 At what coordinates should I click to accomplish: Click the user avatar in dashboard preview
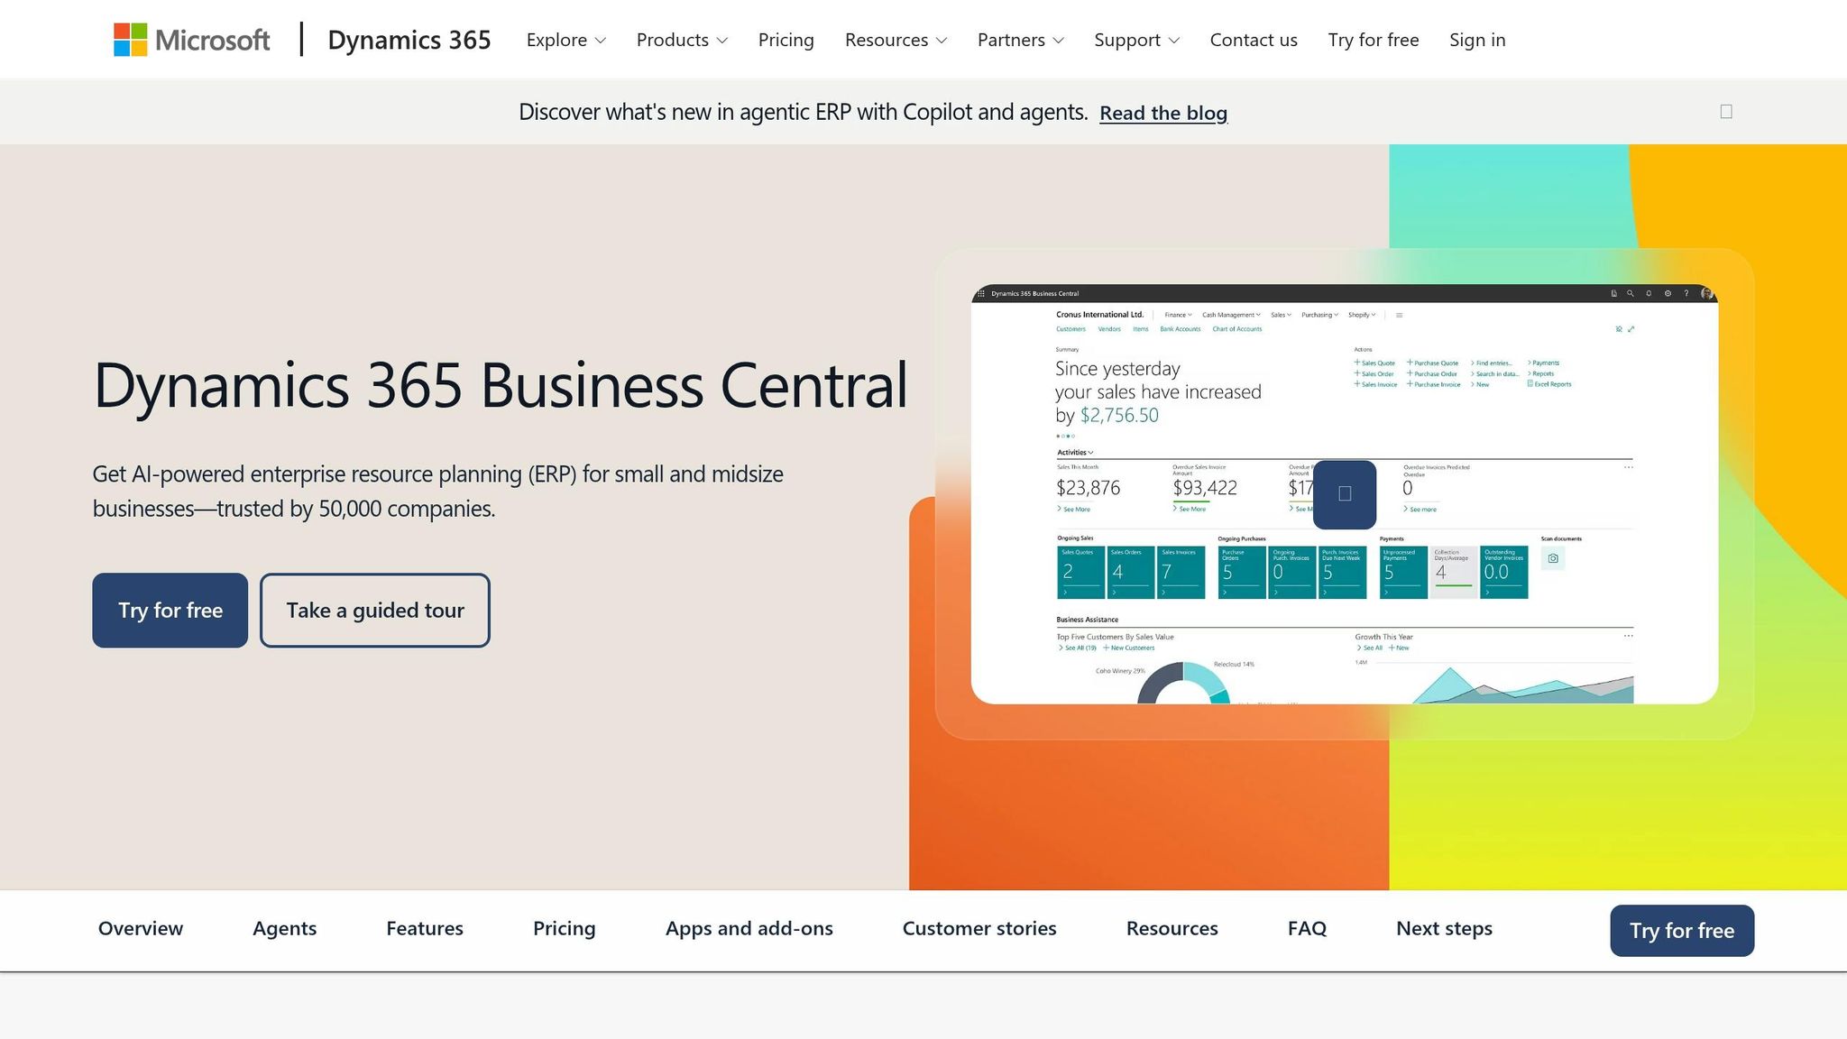point(1706,293)
